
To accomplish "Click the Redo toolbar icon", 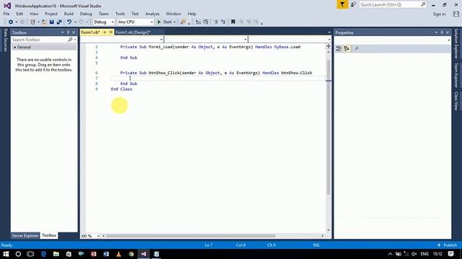I will coord(82,22).
